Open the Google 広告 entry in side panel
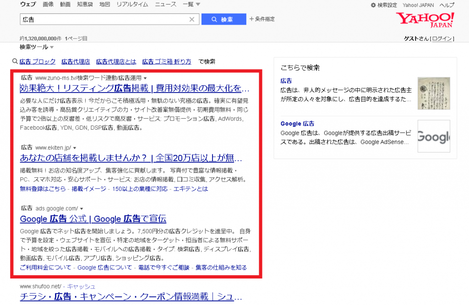Image resolution: width=469 pixels, height=305 pixels. pyautogui.click(x=297, y=124)
